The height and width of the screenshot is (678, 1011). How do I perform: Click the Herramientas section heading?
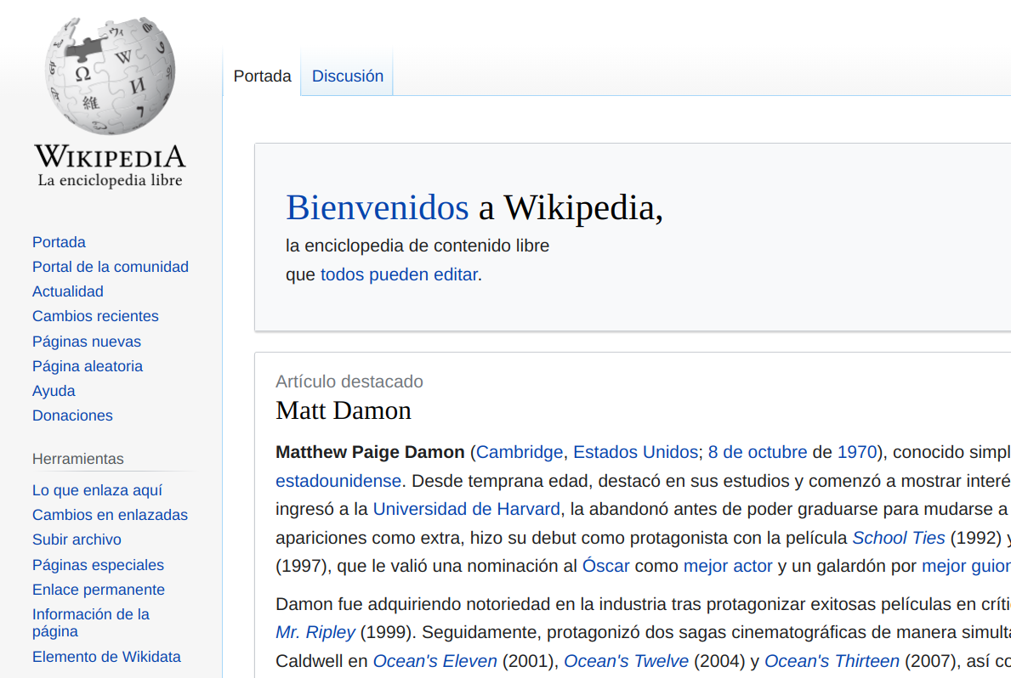click(78, 459)
